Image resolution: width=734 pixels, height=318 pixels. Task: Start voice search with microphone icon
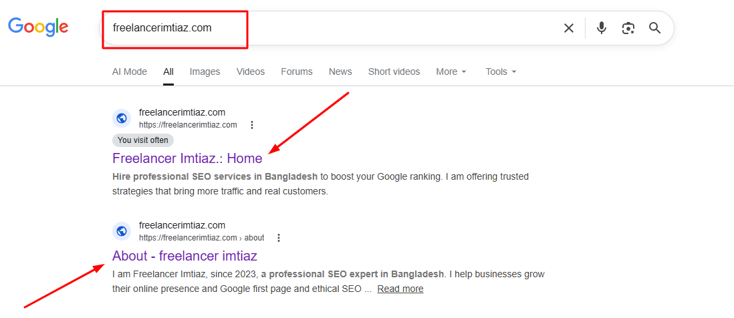coord(602,28)
